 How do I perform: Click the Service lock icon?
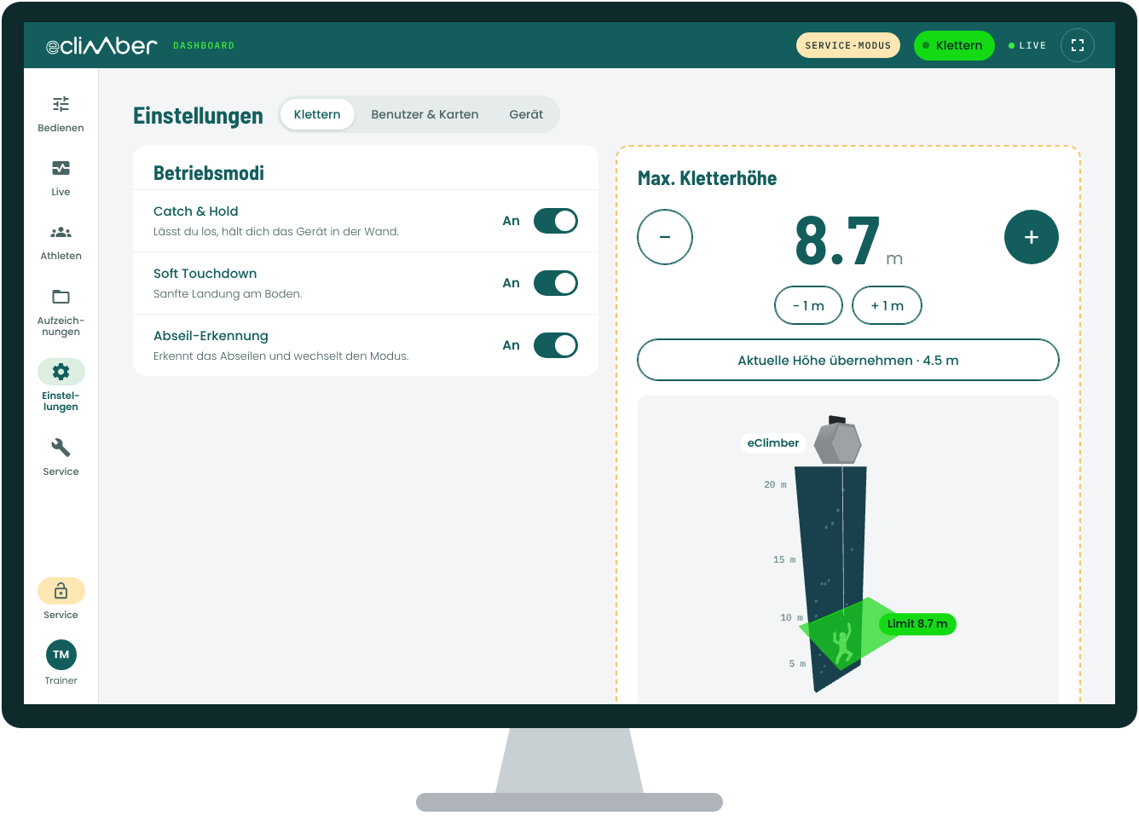61,591
